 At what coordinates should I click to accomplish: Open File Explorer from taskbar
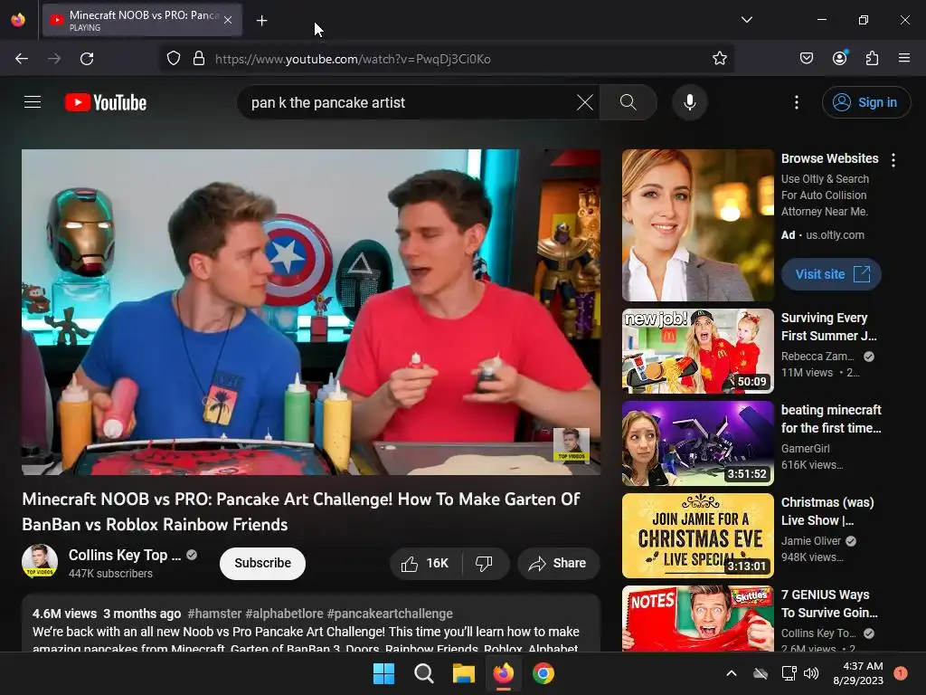coord(464,673)
